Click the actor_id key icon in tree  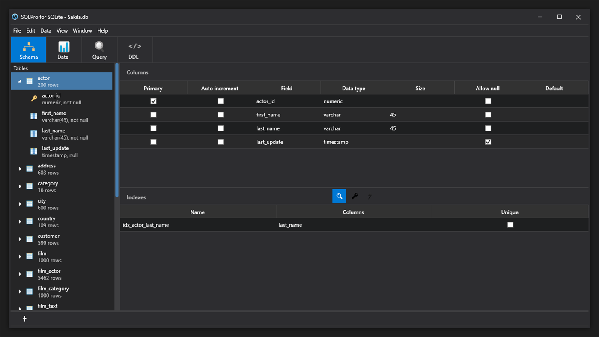pyautogui.click(x=34, y=99)
